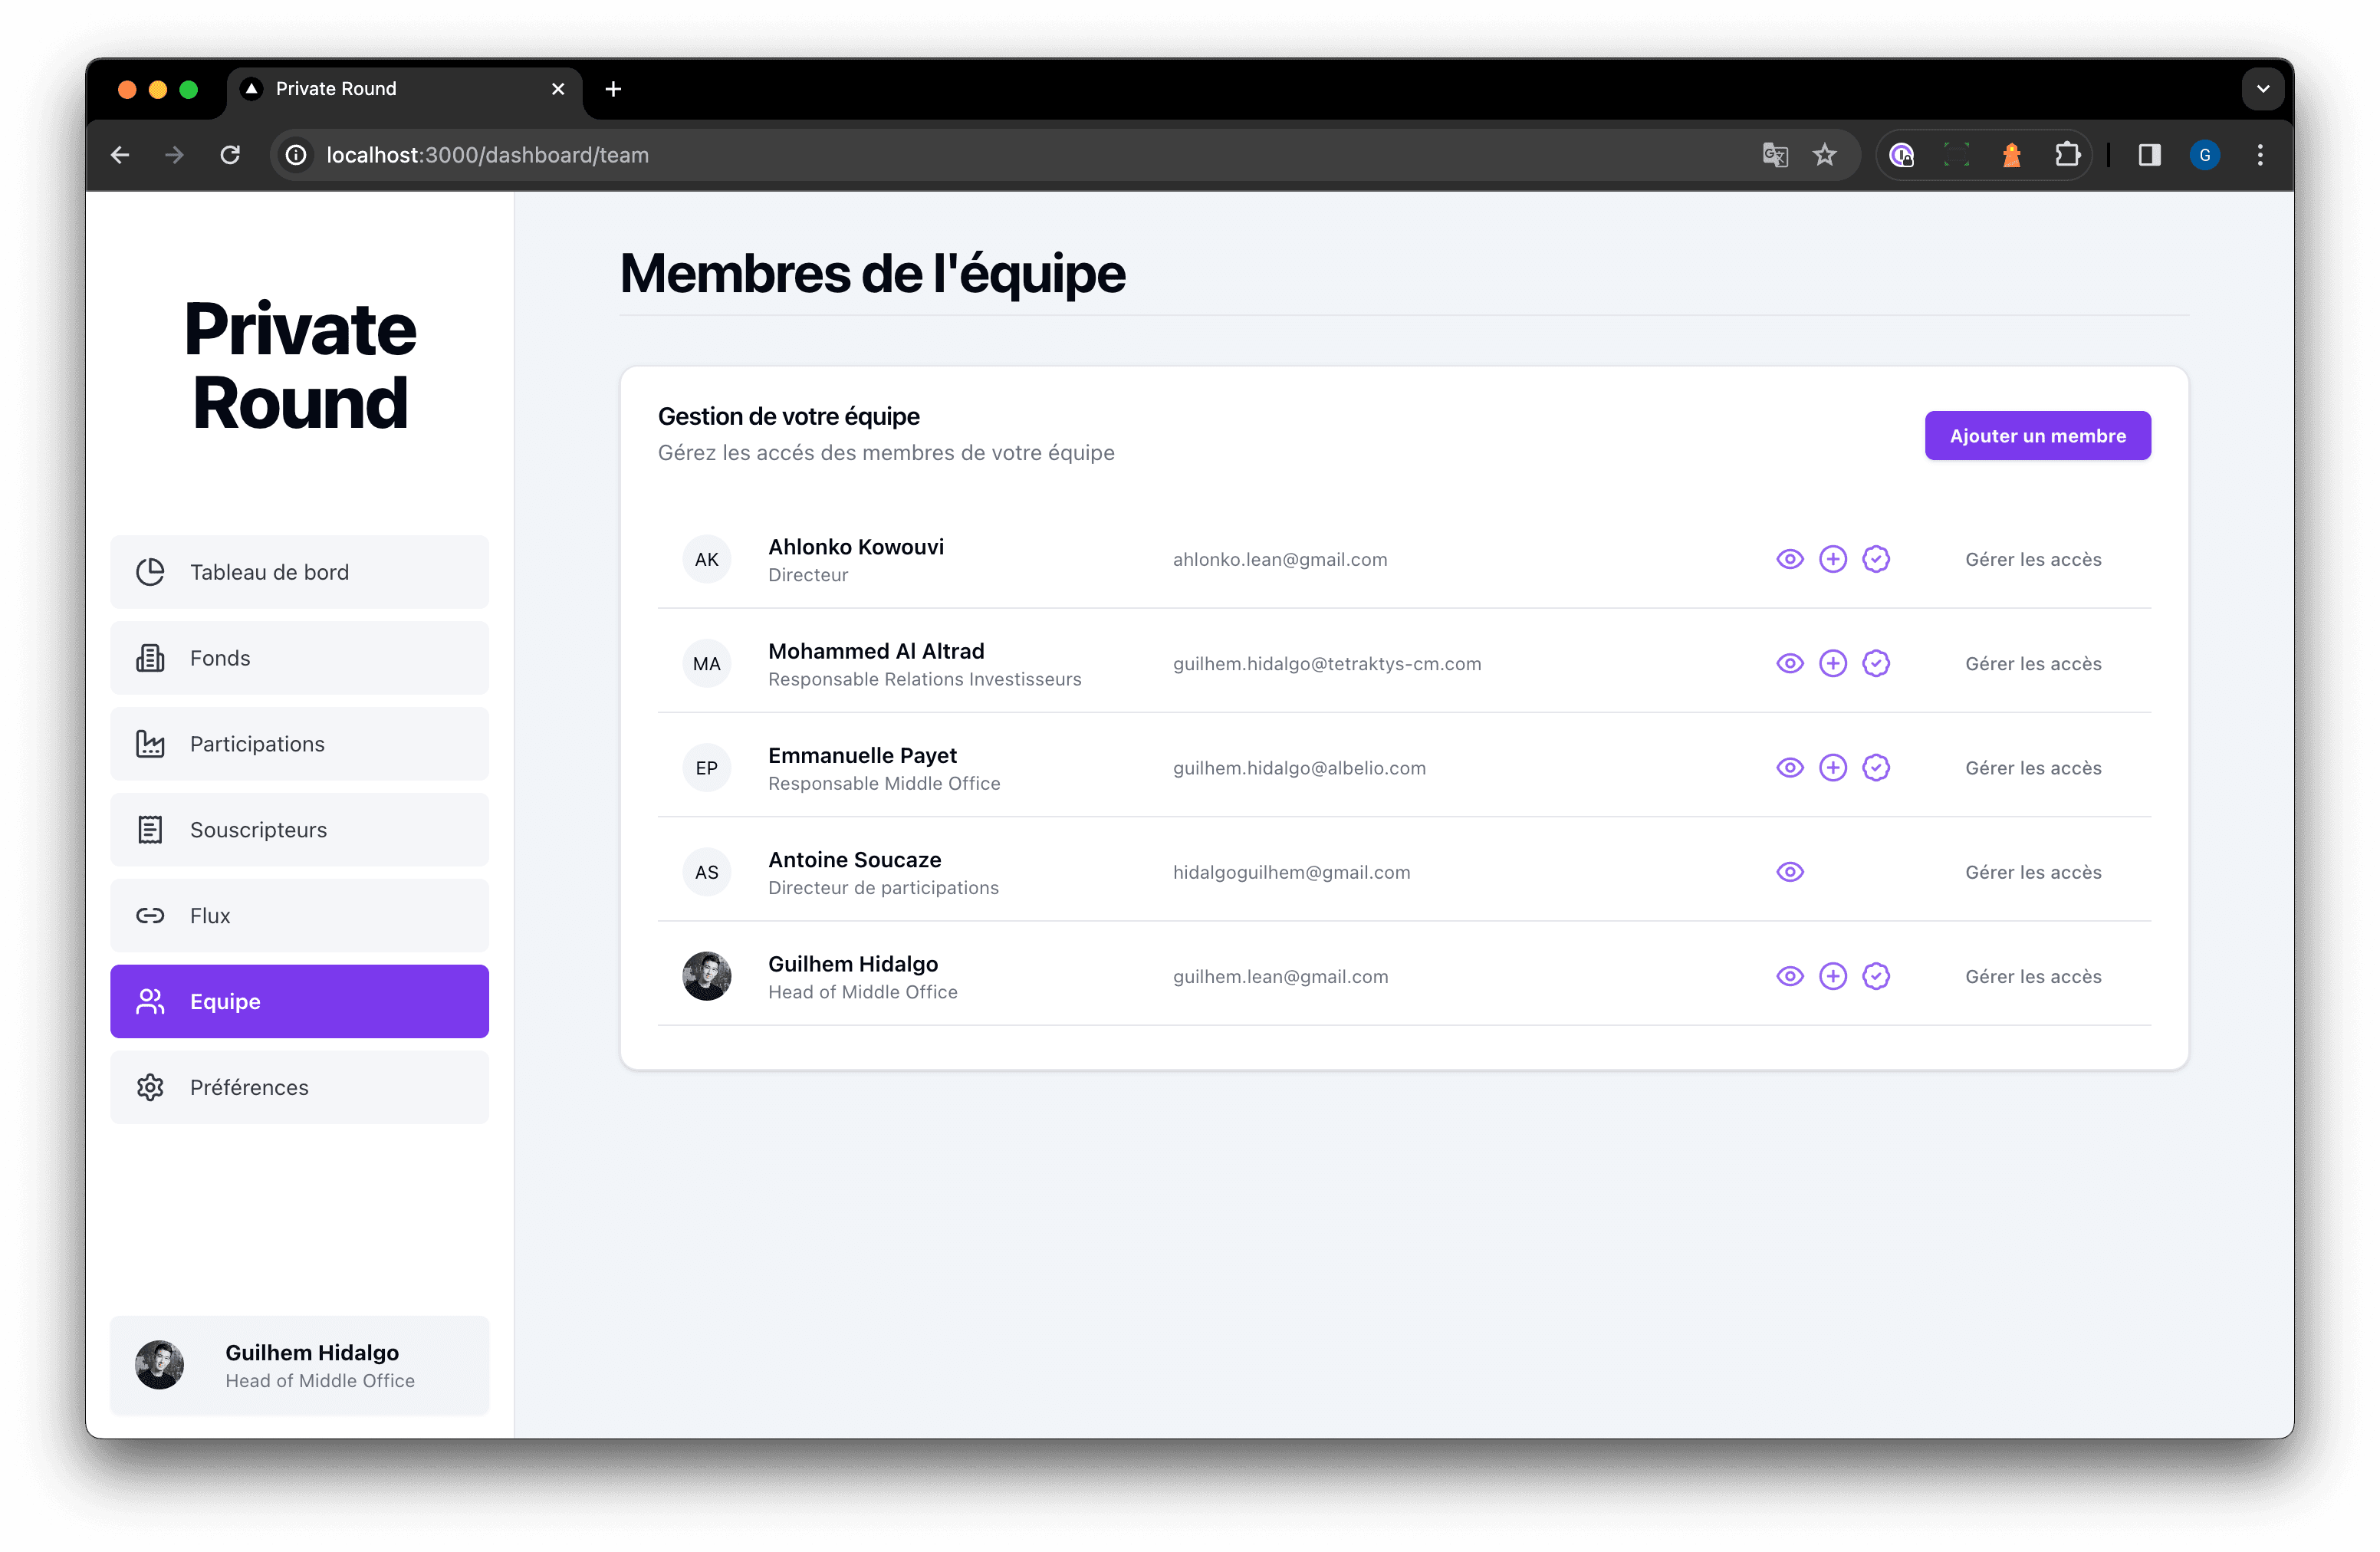Click the green screenshot-frame extension icon
Viewport: 2380px width, 1552px height.
(1957, 155)
